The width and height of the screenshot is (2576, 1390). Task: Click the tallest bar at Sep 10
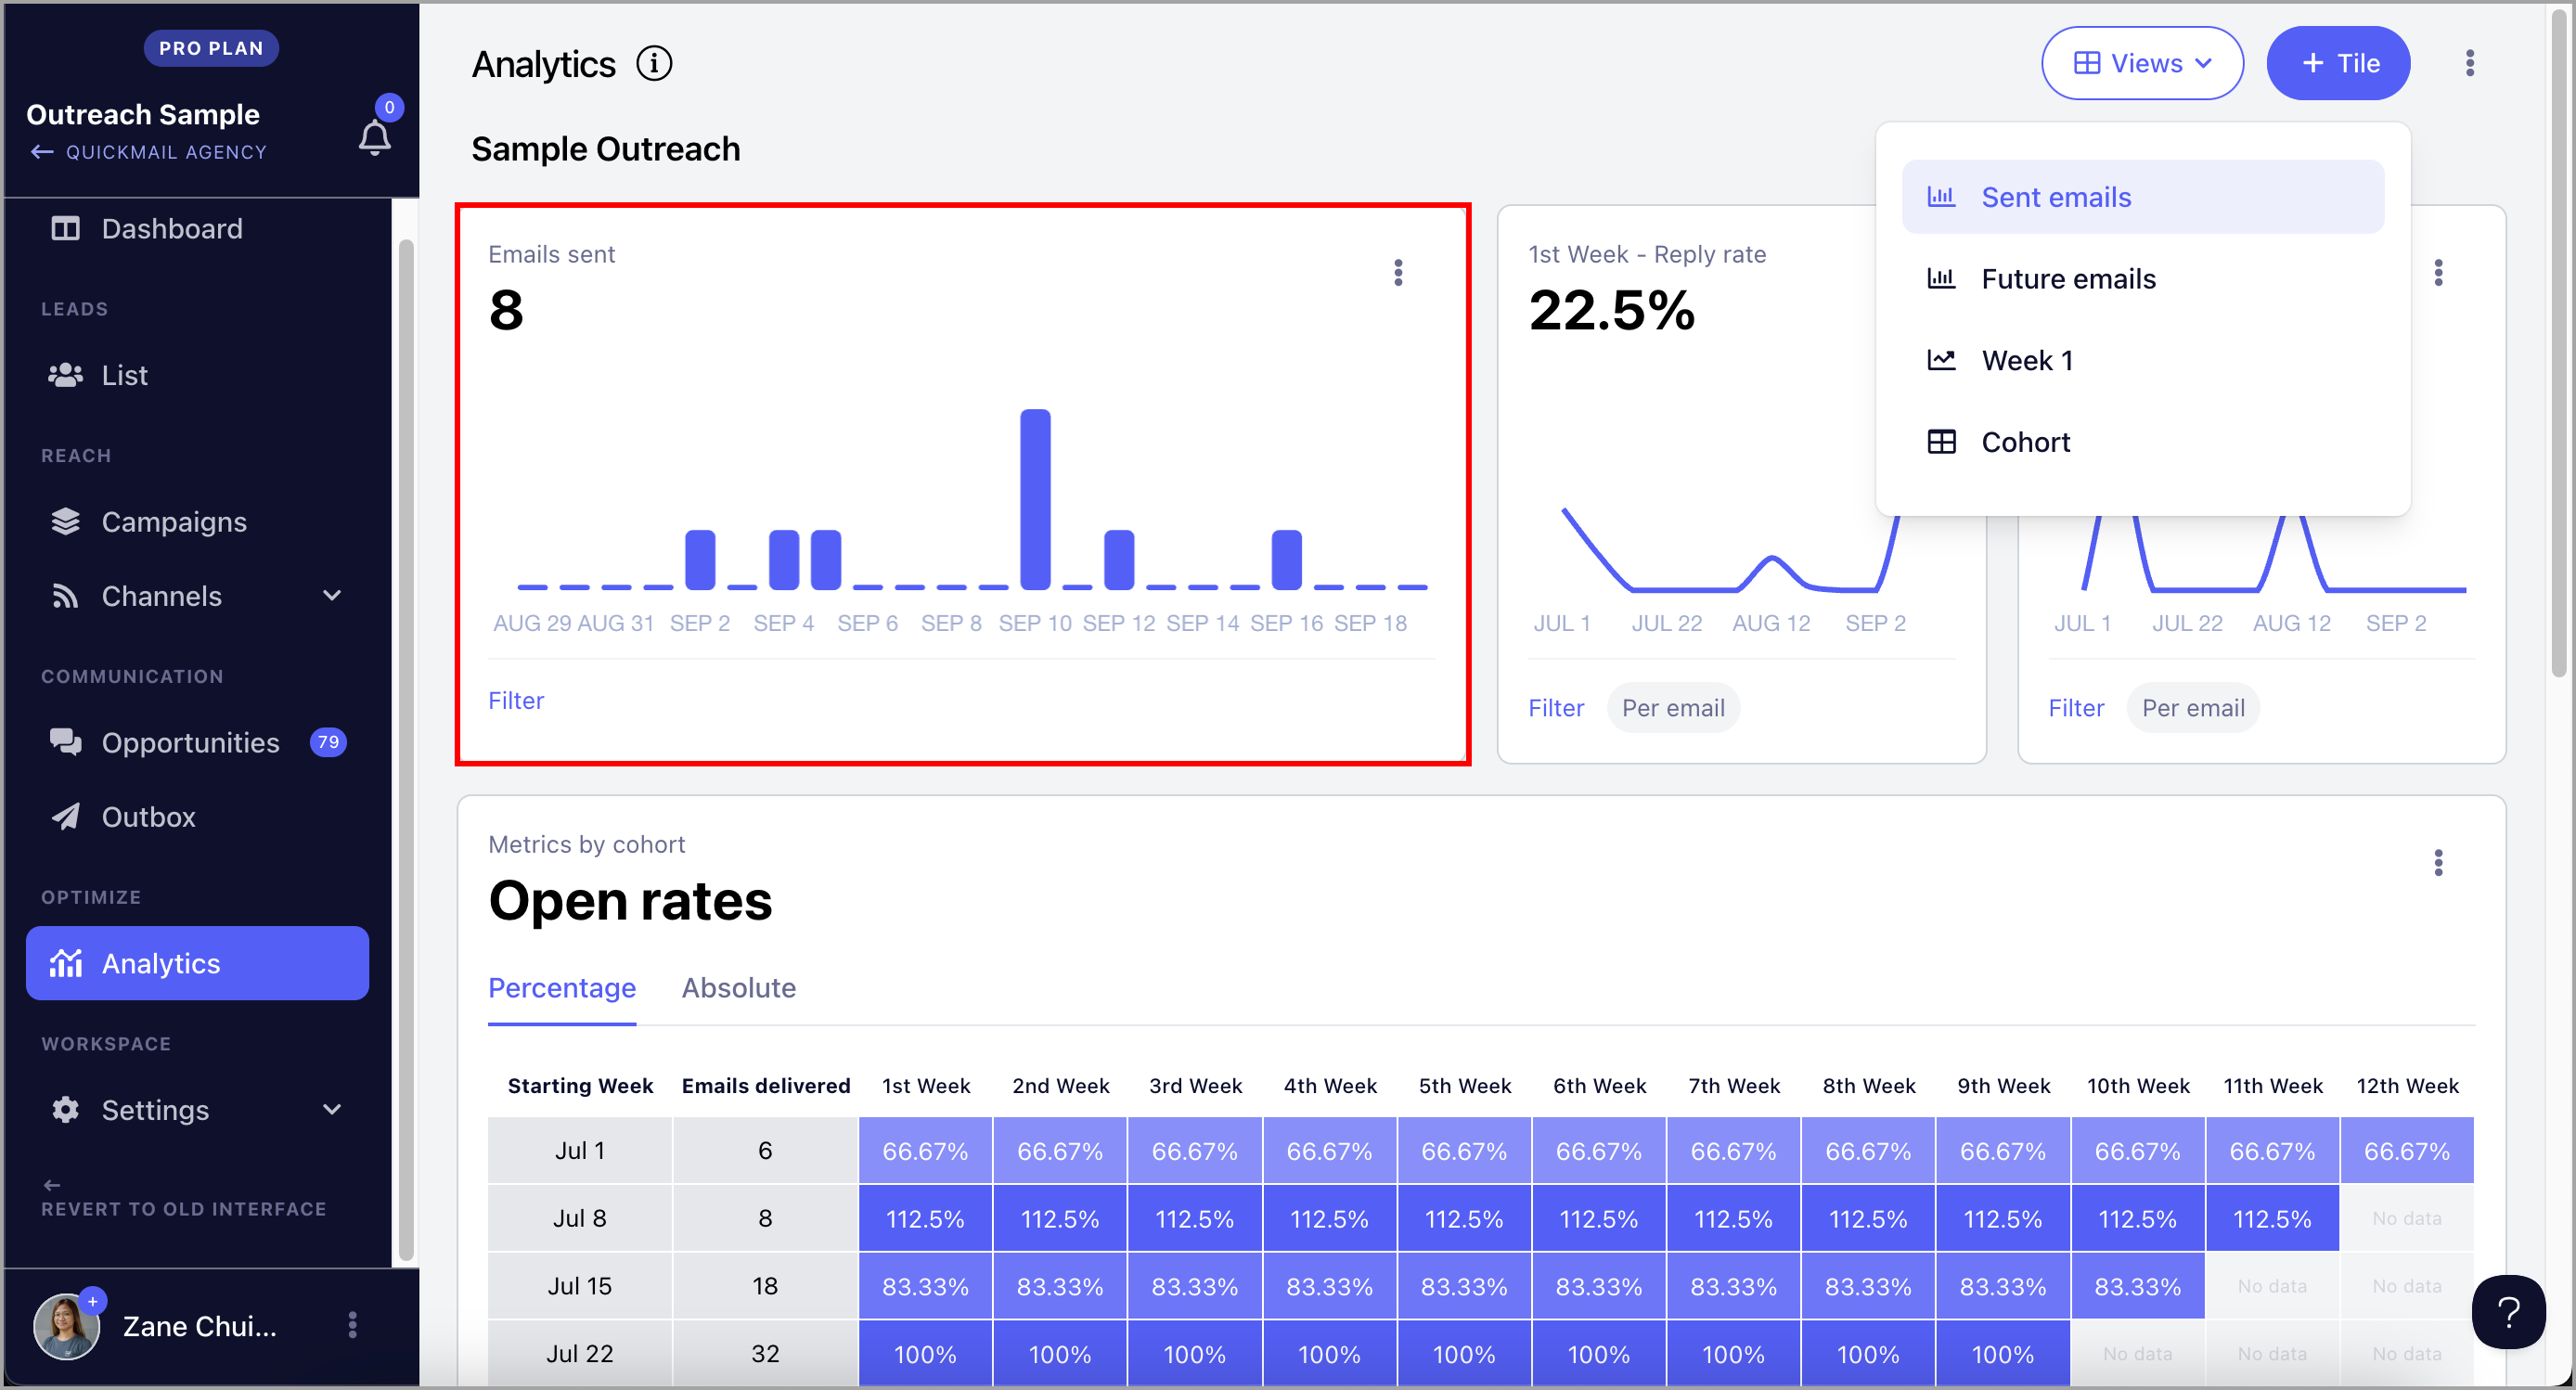pos(1035,499)
